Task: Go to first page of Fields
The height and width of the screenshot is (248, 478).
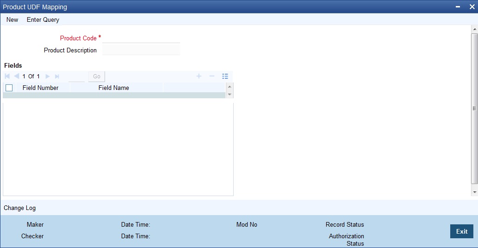Action: (x=7, y=76)
